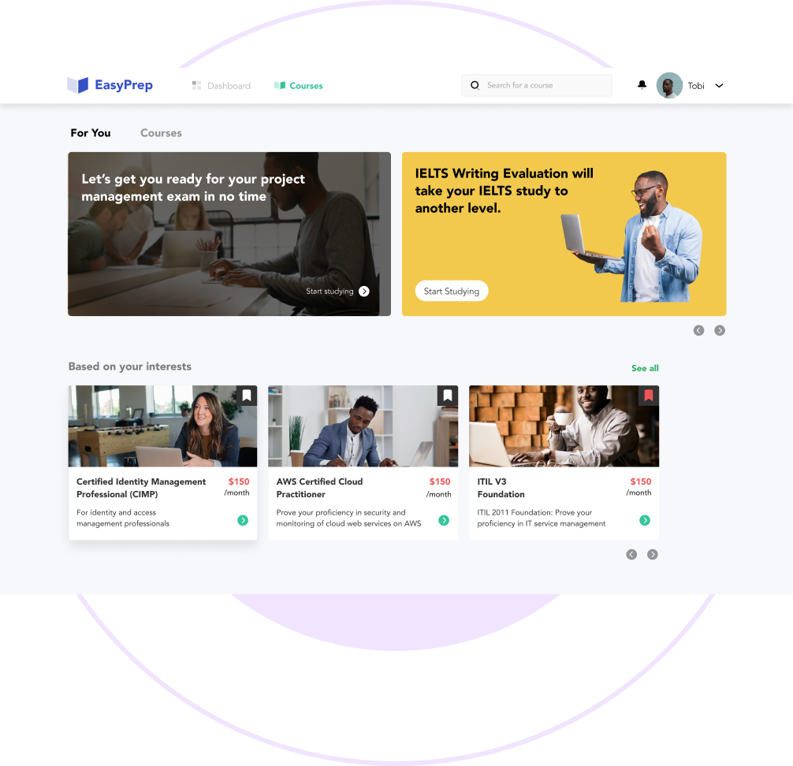This screenshot has height=766, width=793.
Task: Focus the Search for a course field
Action: (537, 85)
